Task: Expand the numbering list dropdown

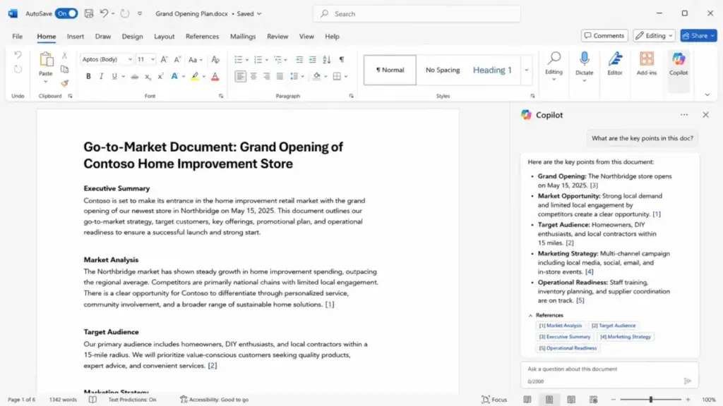Action: pos(266,60)
